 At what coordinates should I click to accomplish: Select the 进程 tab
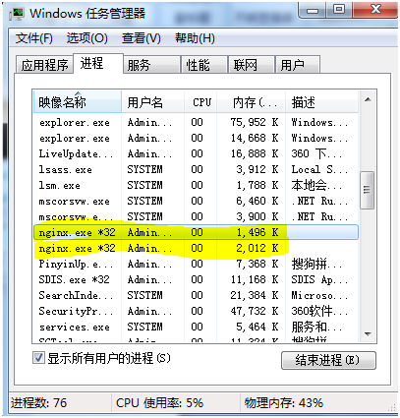click(x=98, y=63)
